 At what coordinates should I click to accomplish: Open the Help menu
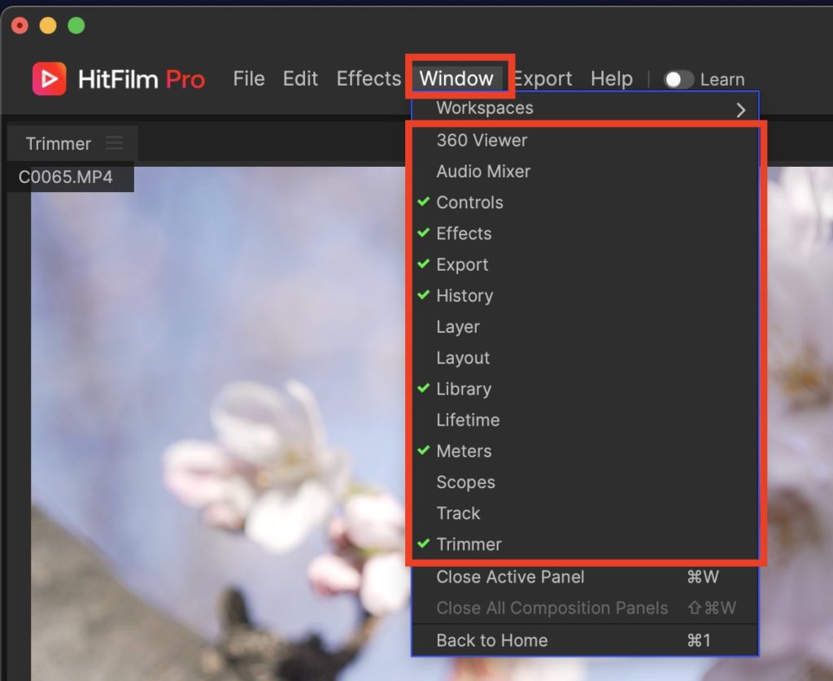(612, 79)
